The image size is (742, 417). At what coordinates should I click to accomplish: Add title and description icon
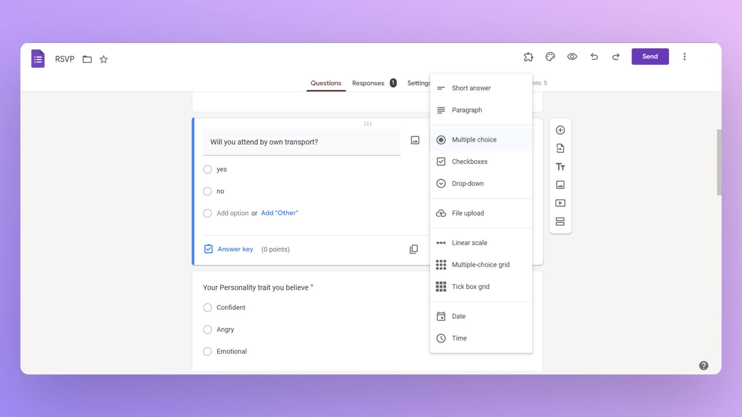[560, 167]
